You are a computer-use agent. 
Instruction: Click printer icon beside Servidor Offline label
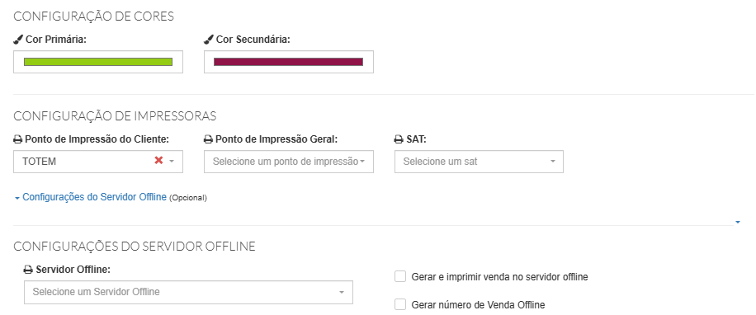pos(28,270)
